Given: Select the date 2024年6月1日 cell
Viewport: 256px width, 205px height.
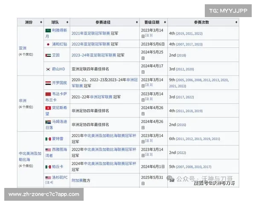Looking at the screenshot, I should 154,167.
